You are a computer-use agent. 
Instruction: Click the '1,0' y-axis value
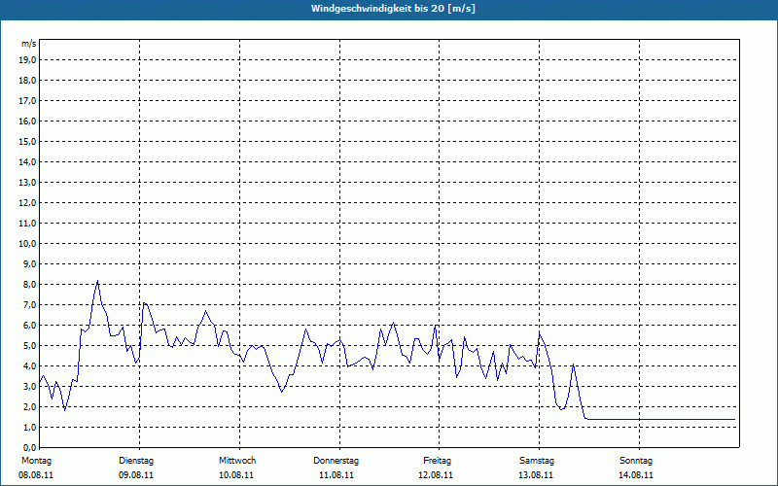point(31,427)
